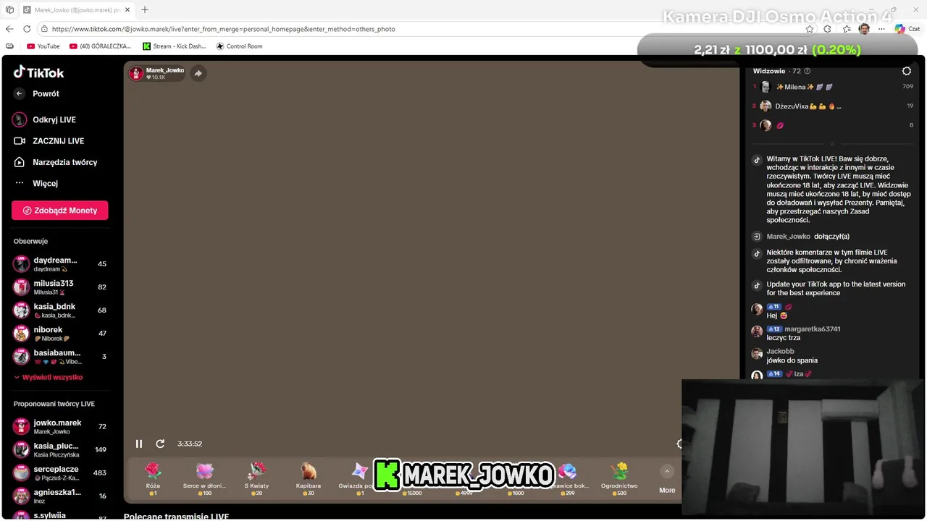
Task: Click the browser back arrow
Action: coord(9,29)
